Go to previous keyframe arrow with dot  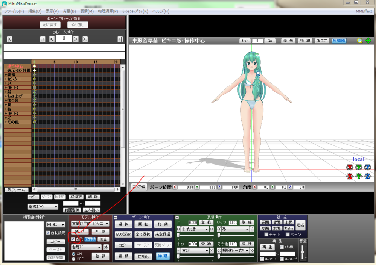tap(43, 39)
